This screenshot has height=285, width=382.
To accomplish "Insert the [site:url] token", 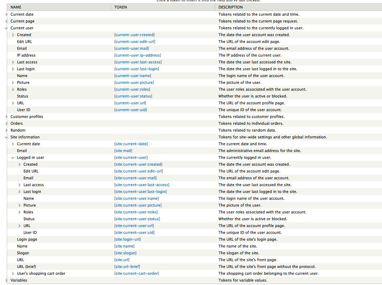I will coord(122,260).
